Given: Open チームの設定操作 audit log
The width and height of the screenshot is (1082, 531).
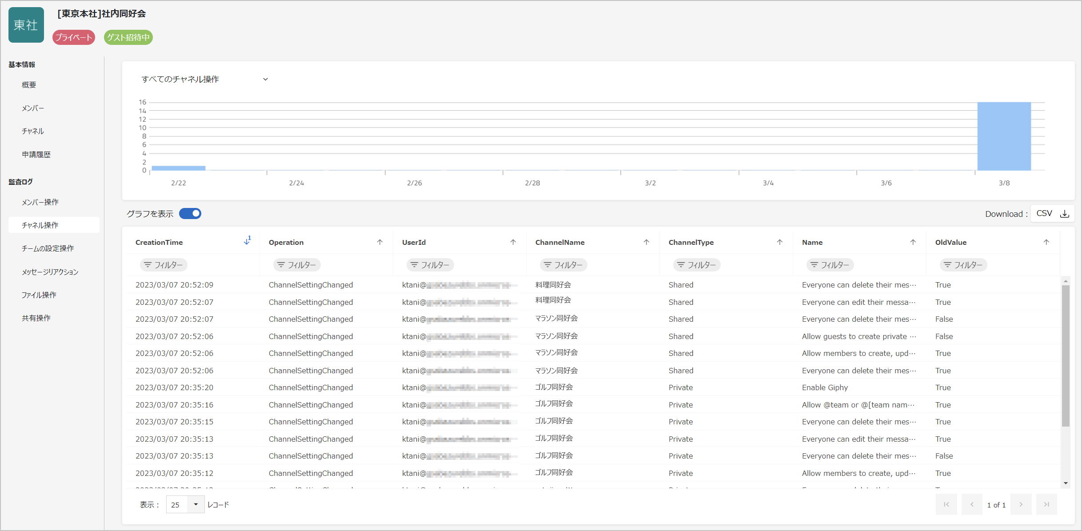Looking at the screenshot, I should pos(48,248).
